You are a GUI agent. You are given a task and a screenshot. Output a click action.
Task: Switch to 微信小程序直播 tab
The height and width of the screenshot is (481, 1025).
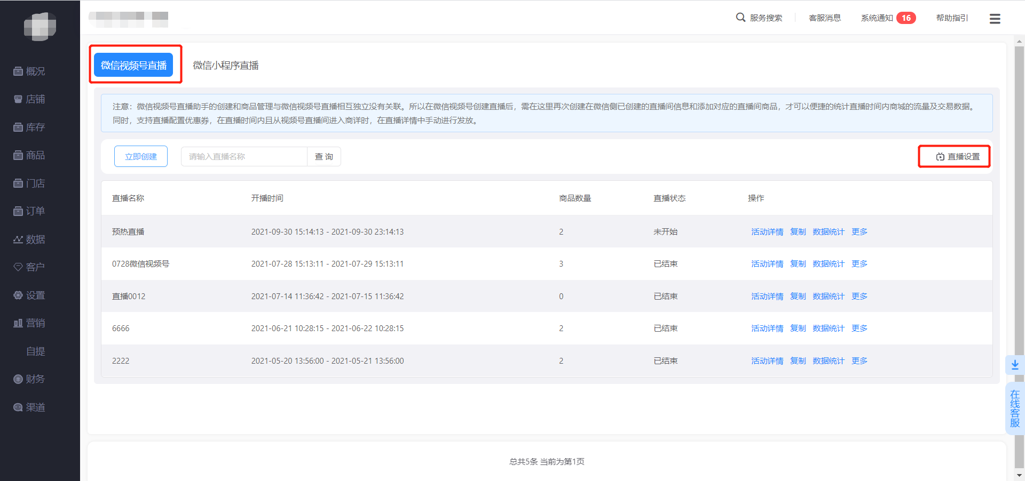[x=225, y=65]
